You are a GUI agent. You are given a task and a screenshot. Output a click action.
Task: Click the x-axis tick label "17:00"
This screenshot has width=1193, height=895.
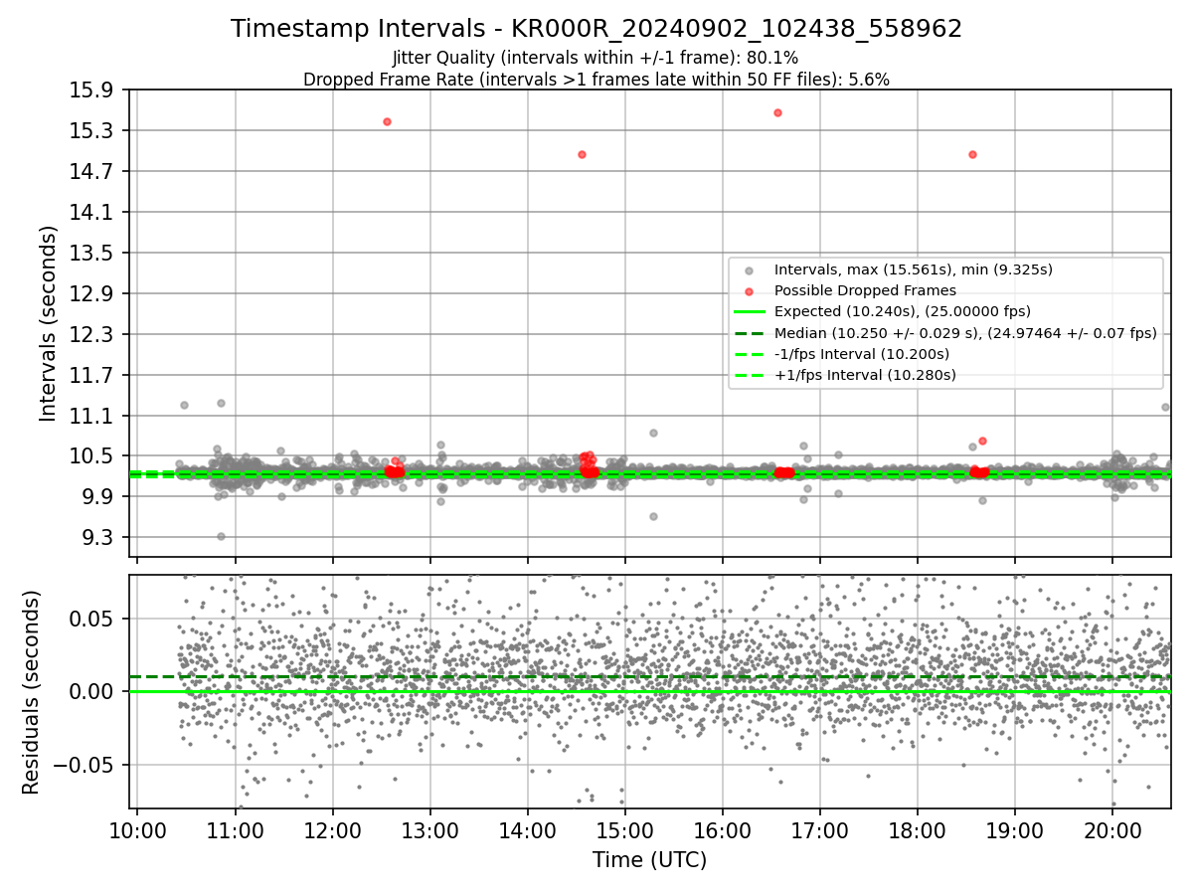(x=819, y=830)
